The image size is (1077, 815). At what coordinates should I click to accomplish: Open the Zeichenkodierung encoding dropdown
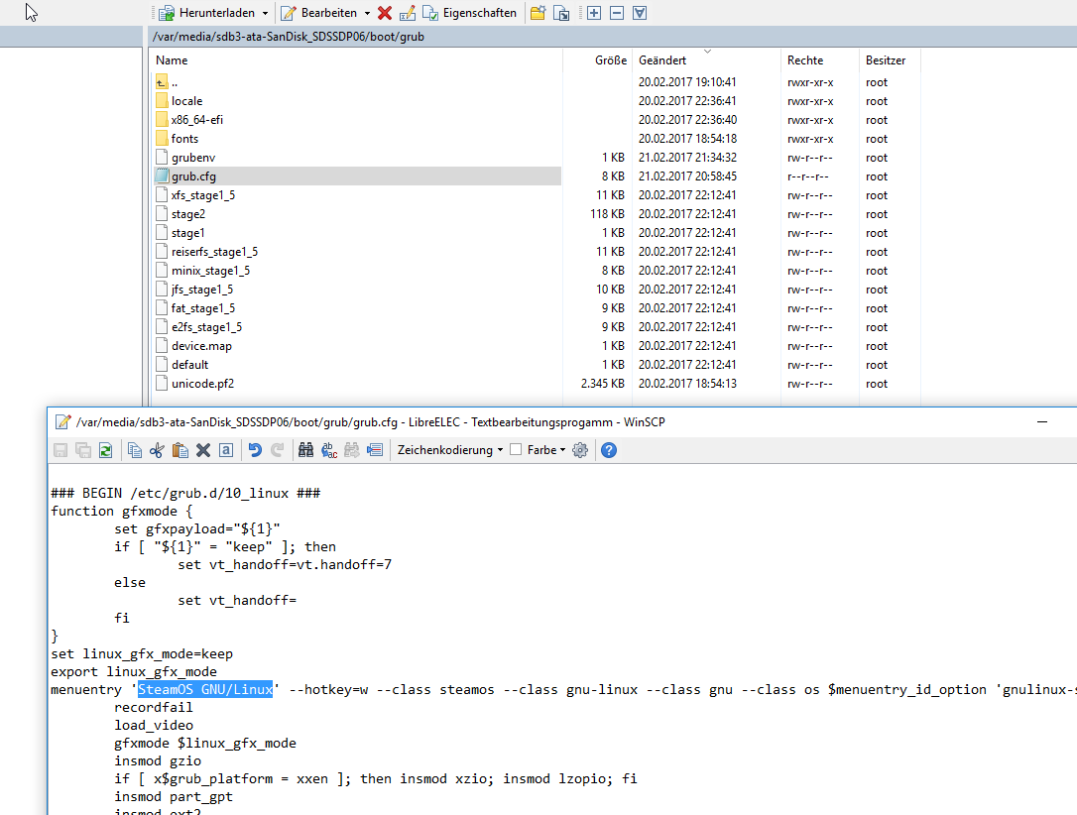(x=450, y=450)
